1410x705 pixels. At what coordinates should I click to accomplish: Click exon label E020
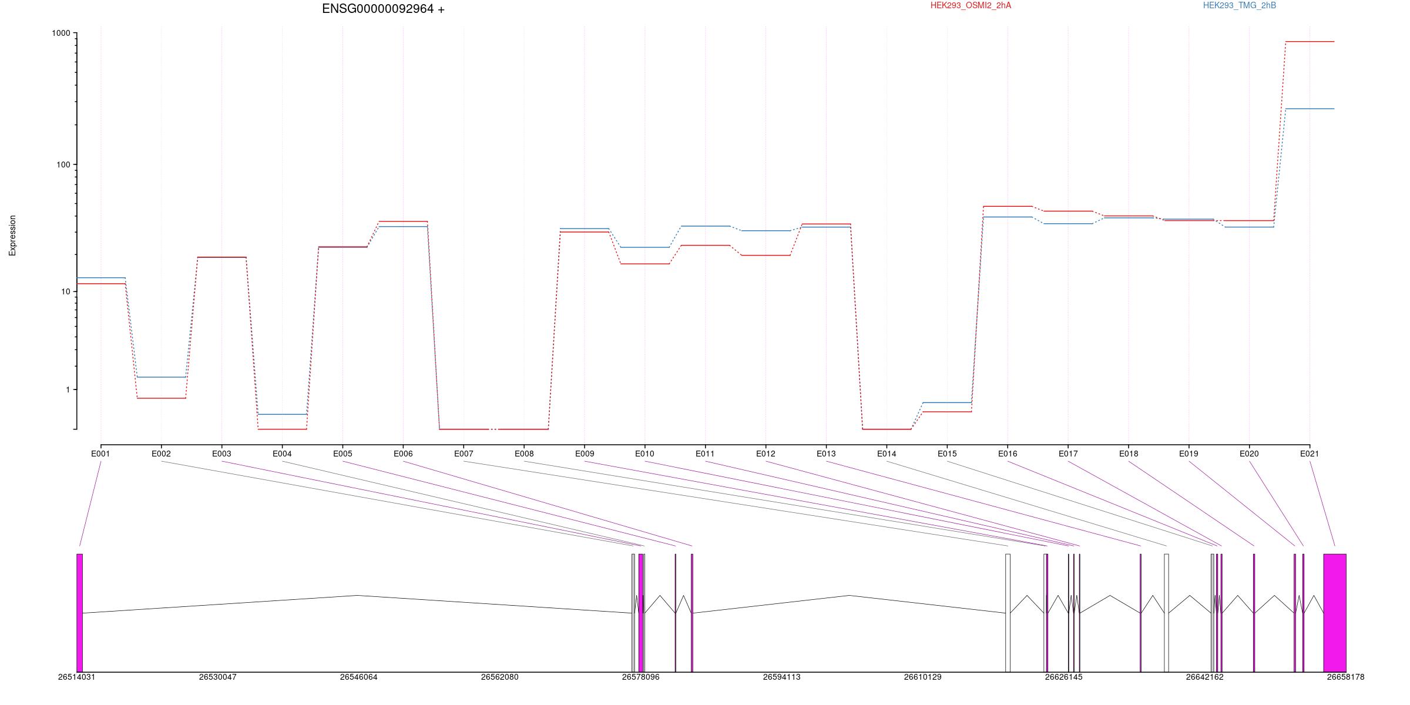point(1249,454)
